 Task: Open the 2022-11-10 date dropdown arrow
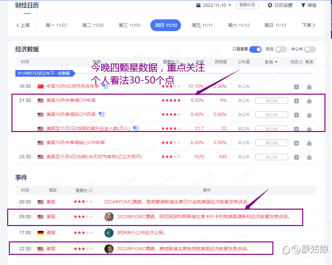(x=230, y=5)
